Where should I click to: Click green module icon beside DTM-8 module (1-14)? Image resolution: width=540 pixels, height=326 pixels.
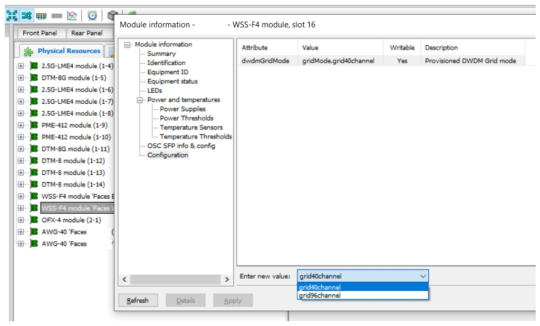[34, 184]
